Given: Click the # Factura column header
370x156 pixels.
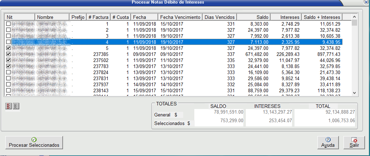Looking at the screenshot, I should [98, 17].
